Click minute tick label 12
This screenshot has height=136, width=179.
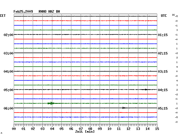tap(128, 129)
